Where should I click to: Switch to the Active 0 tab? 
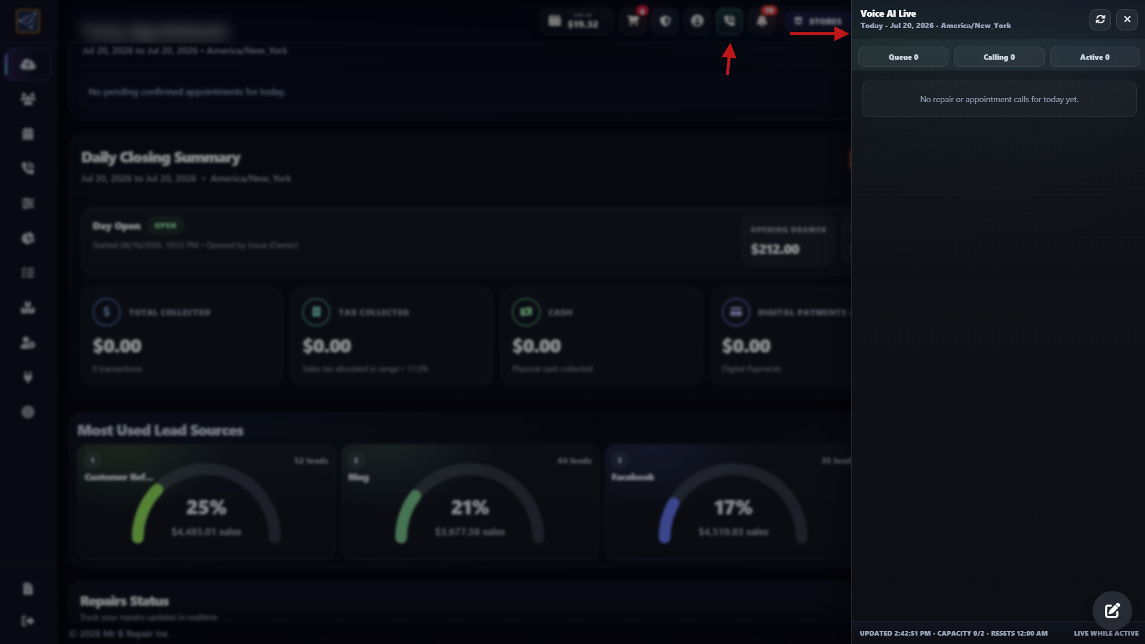pos(1094,57)
